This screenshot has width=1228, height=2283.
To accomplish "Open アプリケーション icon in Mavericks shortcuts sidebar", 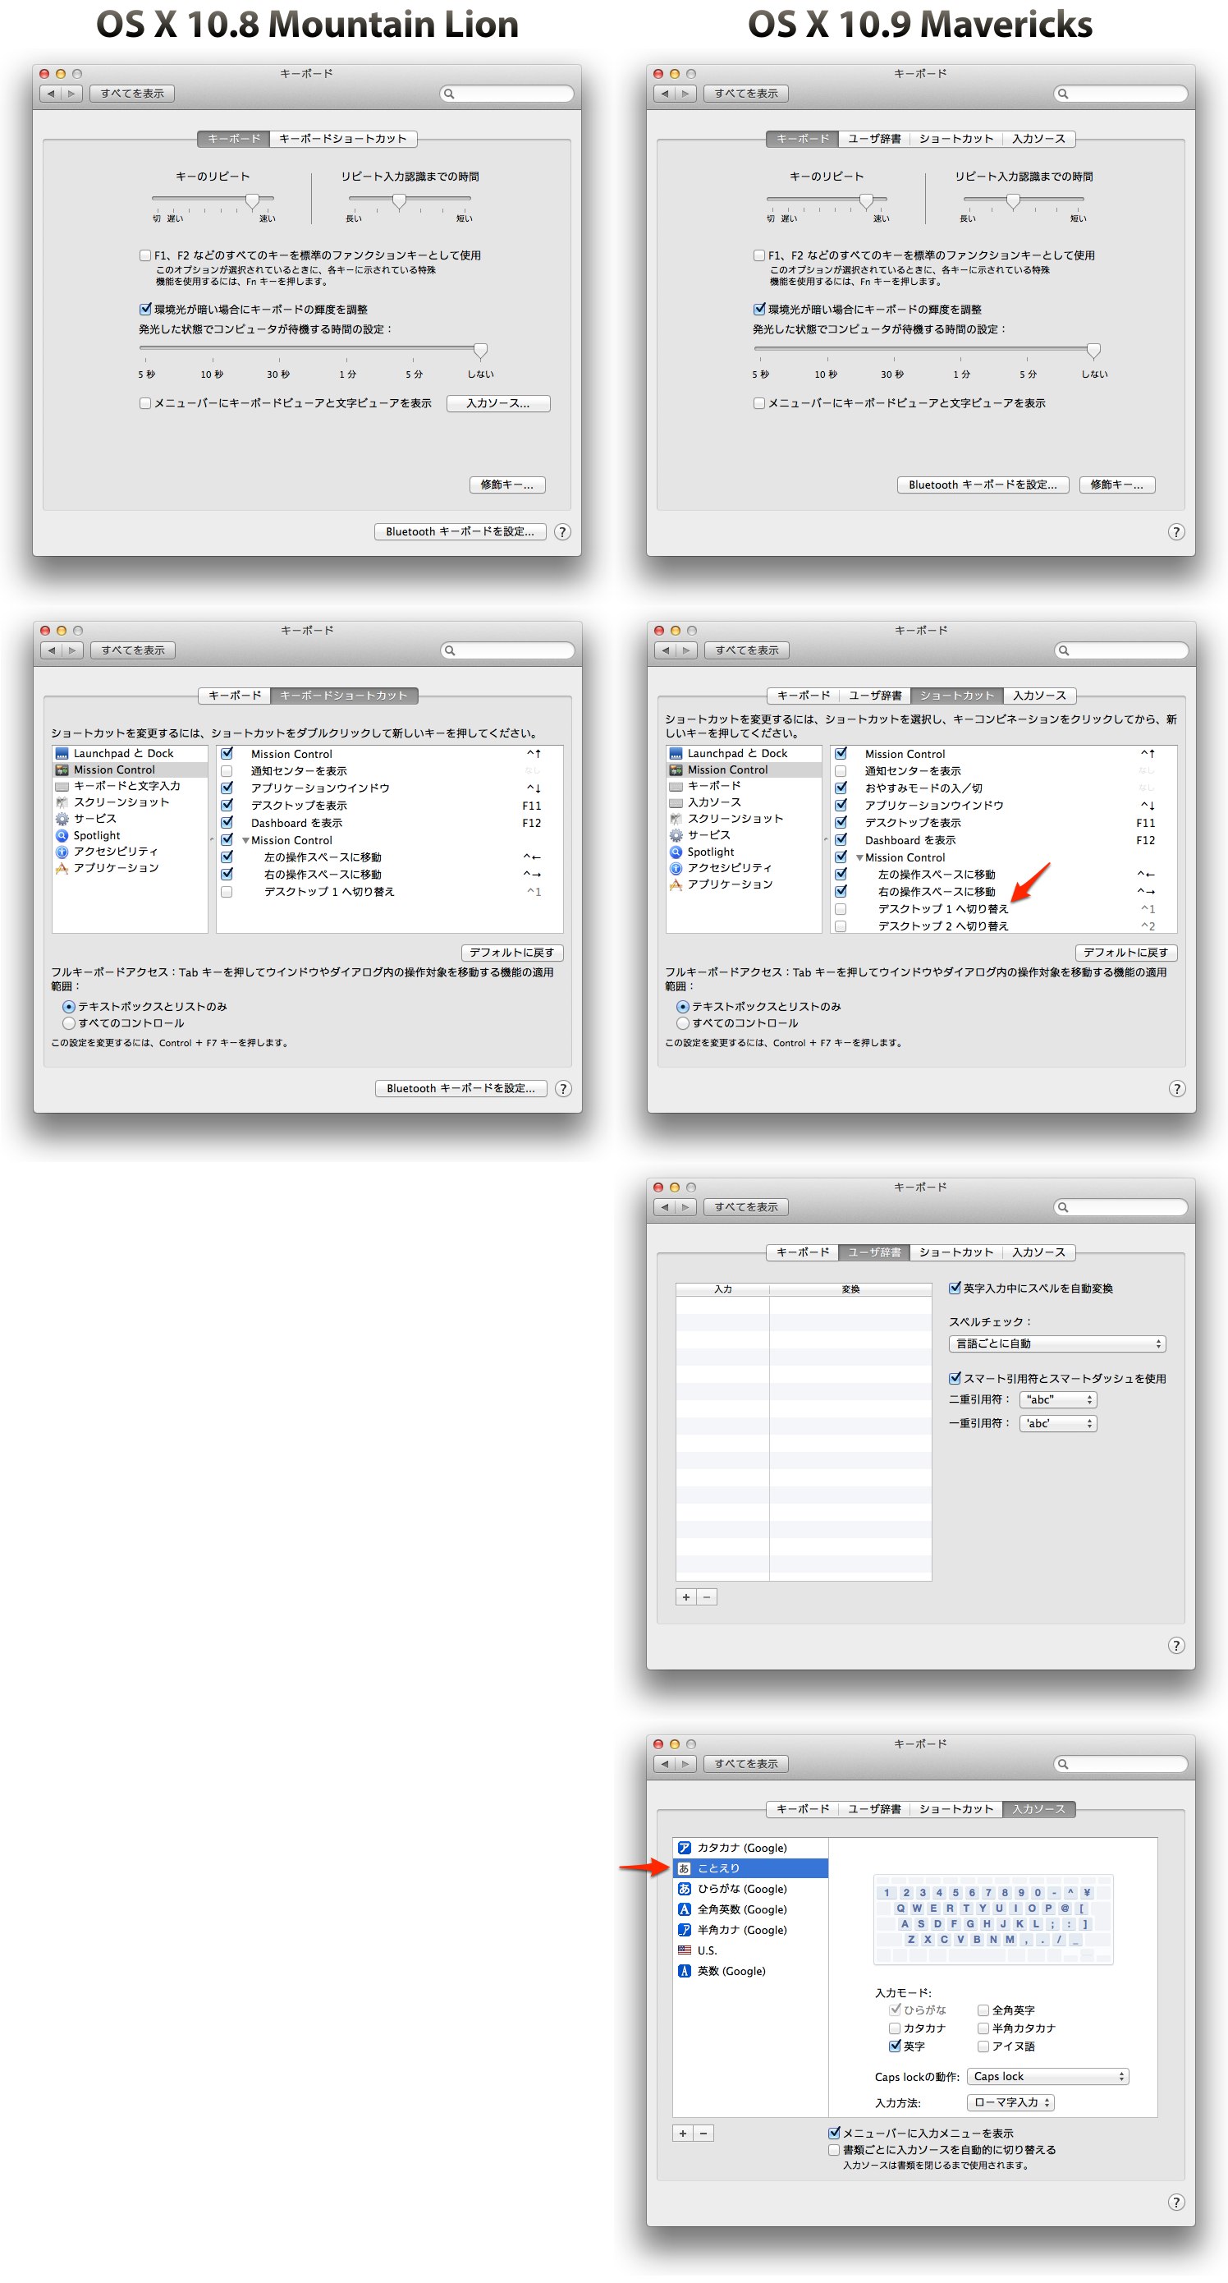I will click(x=676, y=884).
